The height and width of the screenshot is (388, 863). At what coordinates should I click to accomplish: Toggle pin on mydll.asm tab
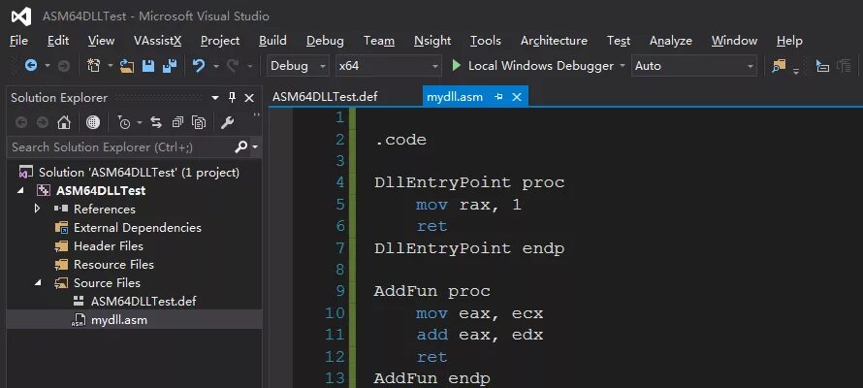pyautogui.click(x=498, y=97)
